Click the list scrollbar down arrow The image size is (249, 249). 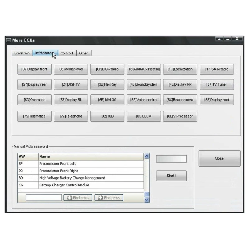pyautogui.click(x=147, y=200)
